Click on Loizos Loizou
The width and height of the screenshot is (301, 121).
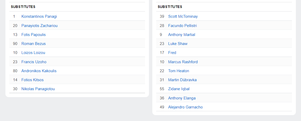(33, 53)
